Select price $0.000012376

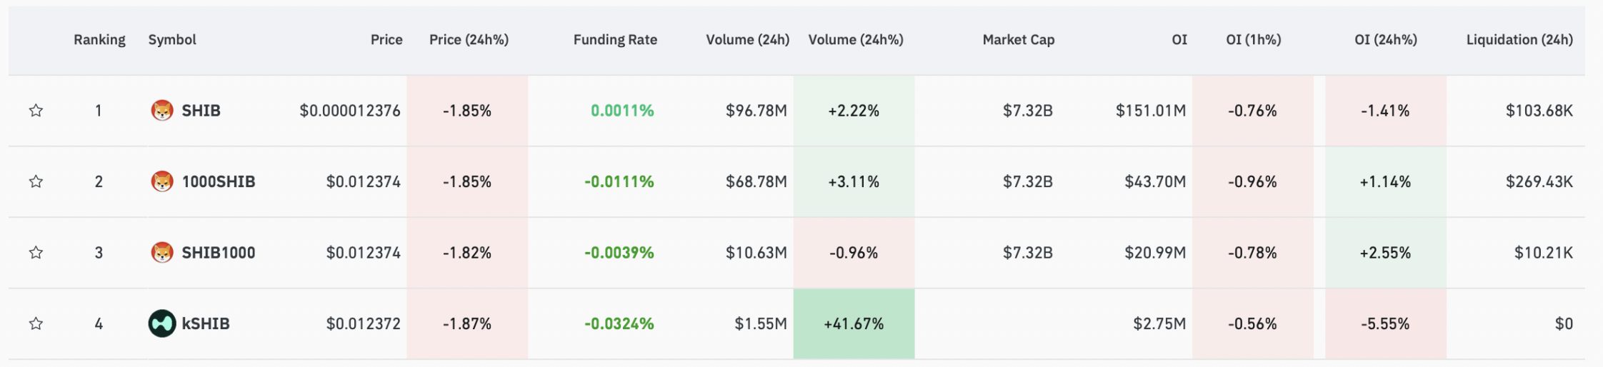pos(350,111)
